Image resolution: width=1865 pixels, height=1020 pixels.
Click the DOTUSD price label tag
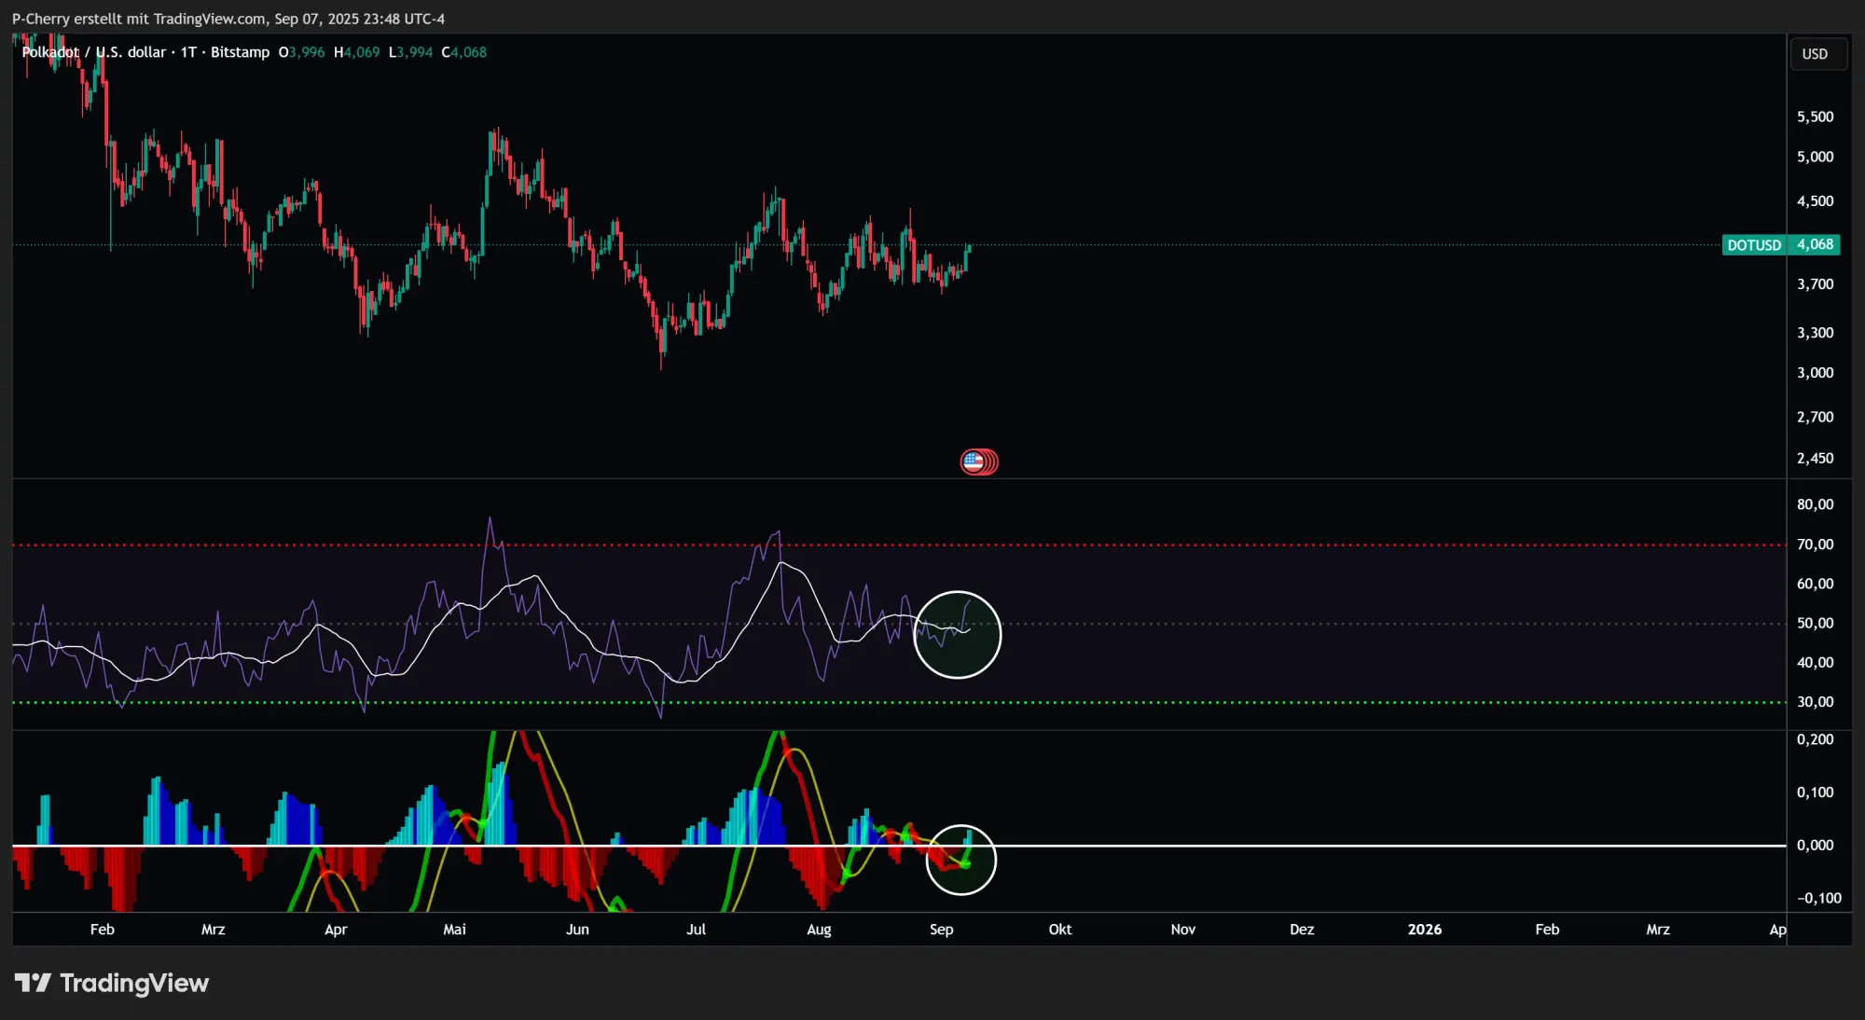coord(1754,245)
